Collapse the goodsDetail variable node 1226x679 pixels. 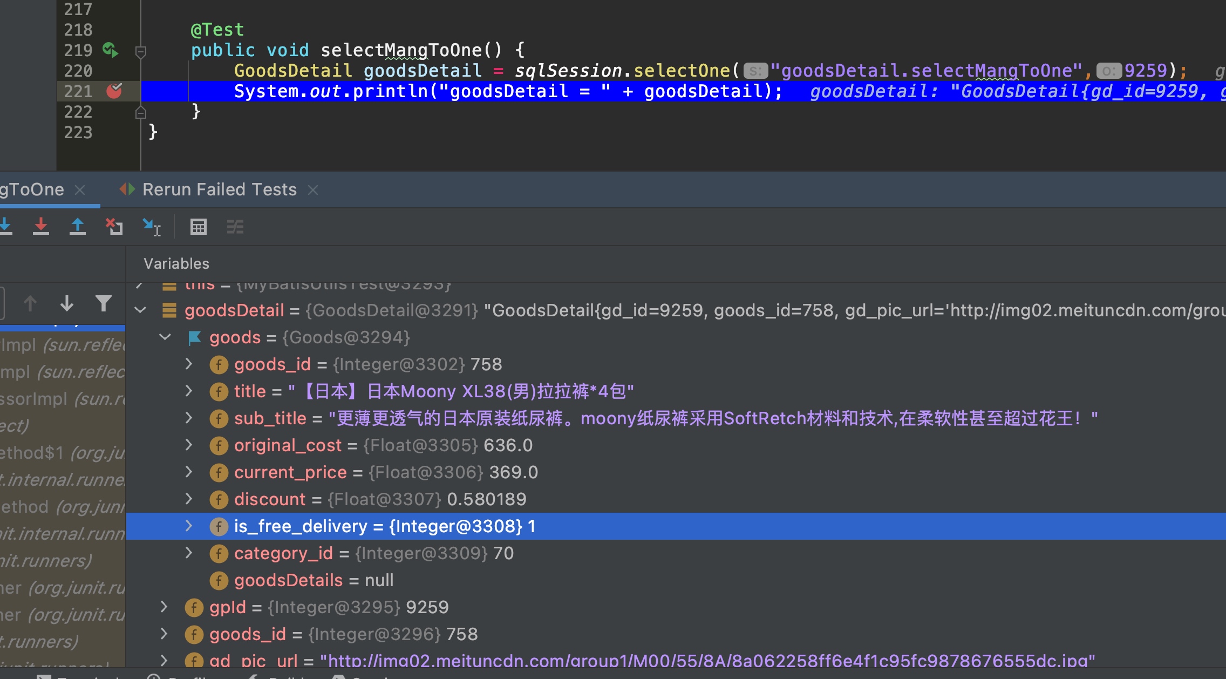tap(140, 310)
